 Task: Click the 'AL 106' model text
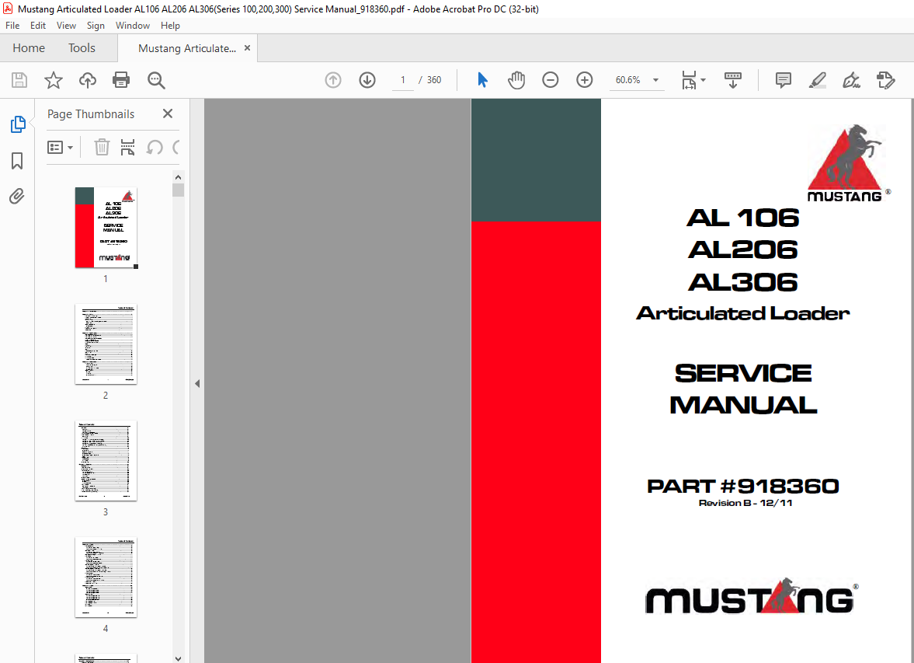click(743, 218)
